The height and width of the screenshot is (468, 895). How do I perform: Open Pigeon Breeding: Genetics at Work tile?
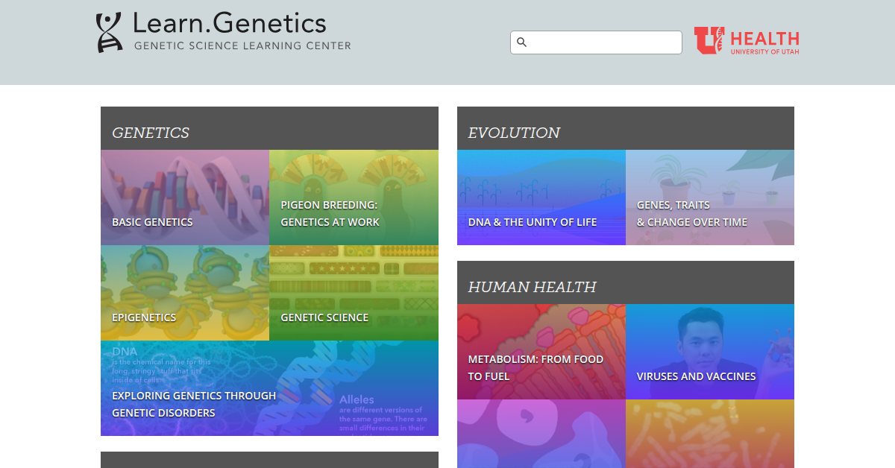(354, 197)
